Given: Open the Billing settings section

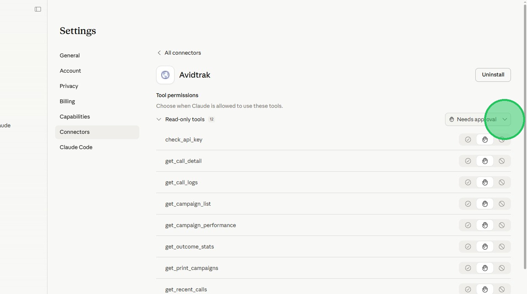Looking at the screenshot, I should 67,101.
